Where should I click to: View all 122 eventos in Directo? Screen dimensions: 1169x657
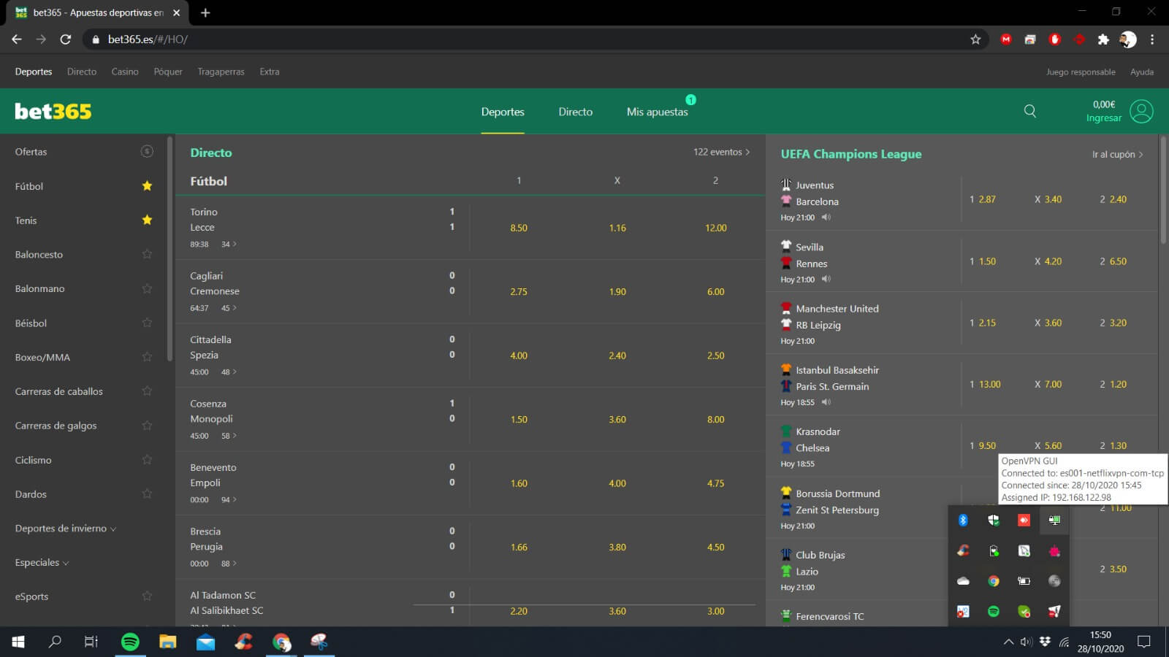click(x=722, y=152)
